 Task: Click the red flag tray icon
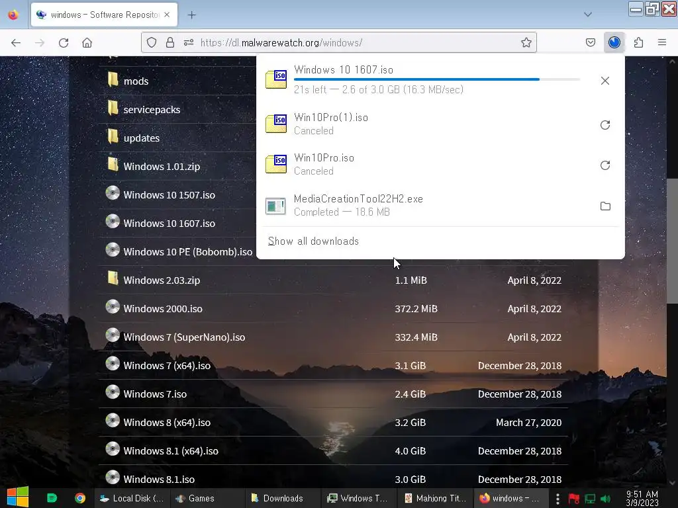click(574, 499)
